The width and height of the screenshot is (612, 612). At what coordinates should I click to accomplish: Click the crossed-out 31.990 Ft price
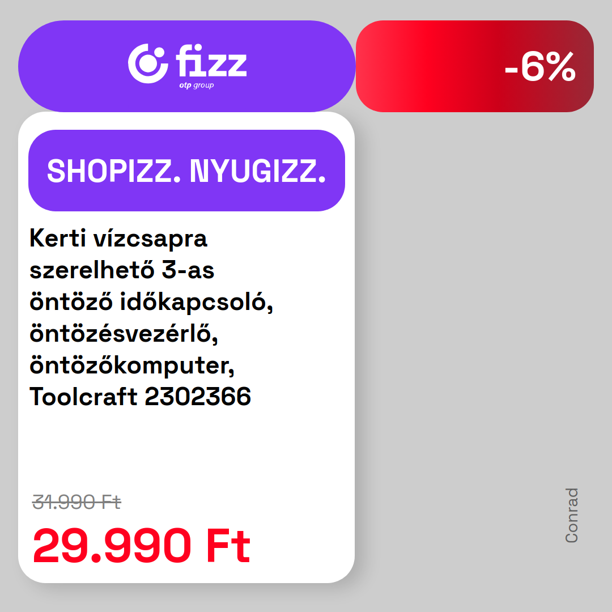pos(76,502)
